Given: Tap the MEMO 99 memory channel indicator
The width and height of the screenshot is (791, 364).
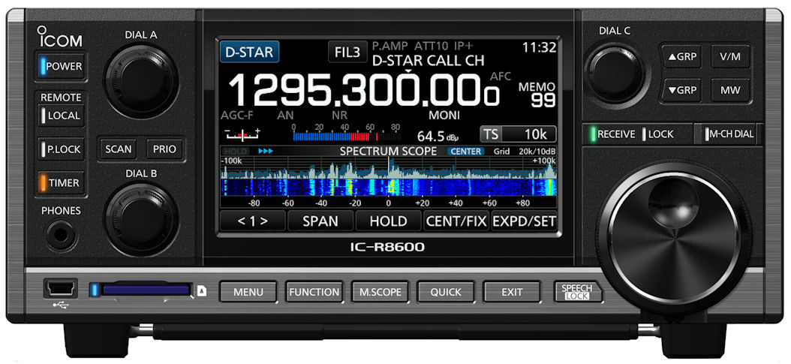Looking at the screenshot, I should (x=537, y=95).
